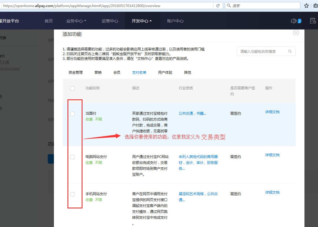The width and height of the screenshot is (318, 227).
Task: Click the 描述 column header
Action: click(136, 88)
